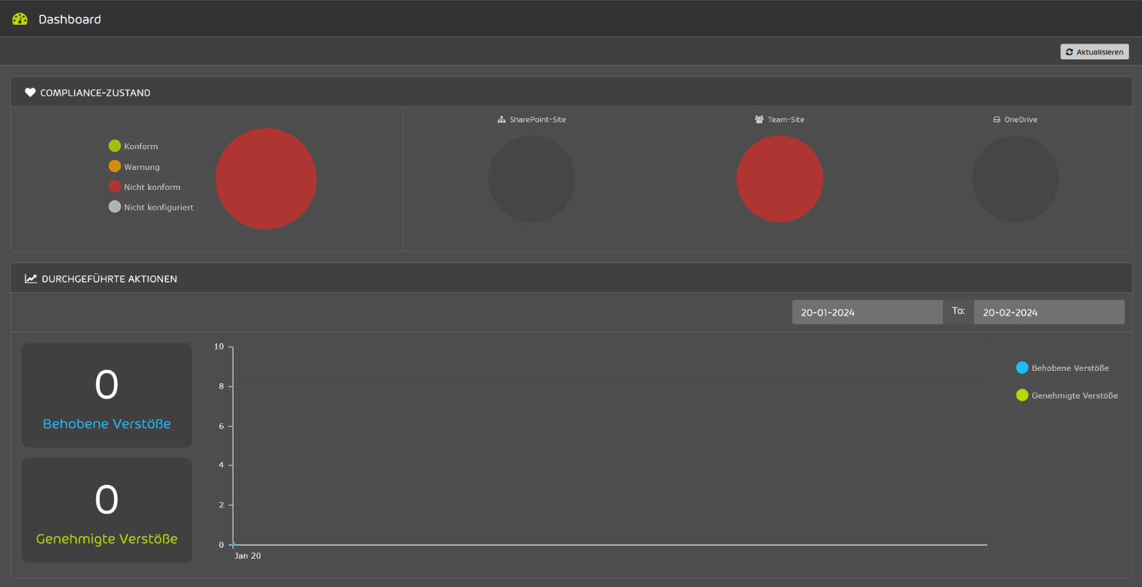
Task: Toggle the Warnung legend entry
Action: tap(134, 166)
